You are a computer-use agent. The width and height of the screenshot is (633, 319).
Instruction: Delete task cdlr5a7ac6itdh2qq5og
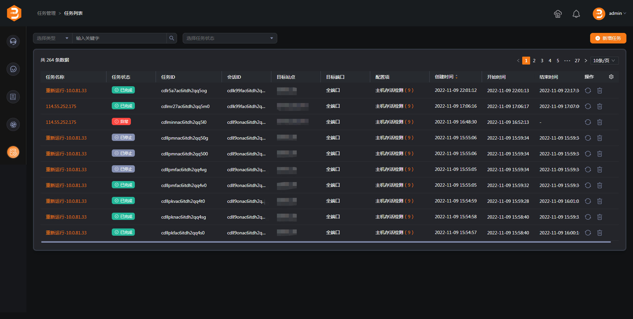600,91
